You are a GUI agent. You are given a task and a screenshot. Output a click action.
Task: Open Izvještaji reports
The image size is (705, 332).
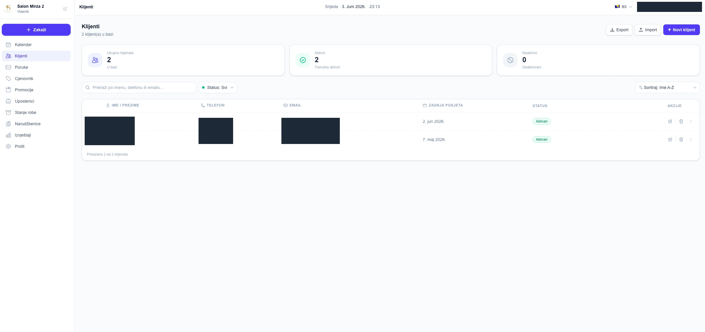click(x=36, y=135)
